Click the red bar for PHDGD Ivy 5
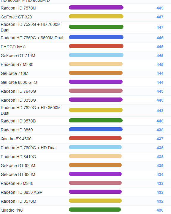 coord(96,46)
